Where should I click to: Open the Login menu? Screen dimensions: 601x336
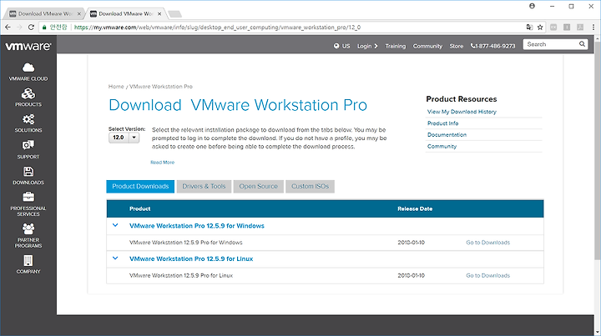pyautogui.click(x=367, y=46)
